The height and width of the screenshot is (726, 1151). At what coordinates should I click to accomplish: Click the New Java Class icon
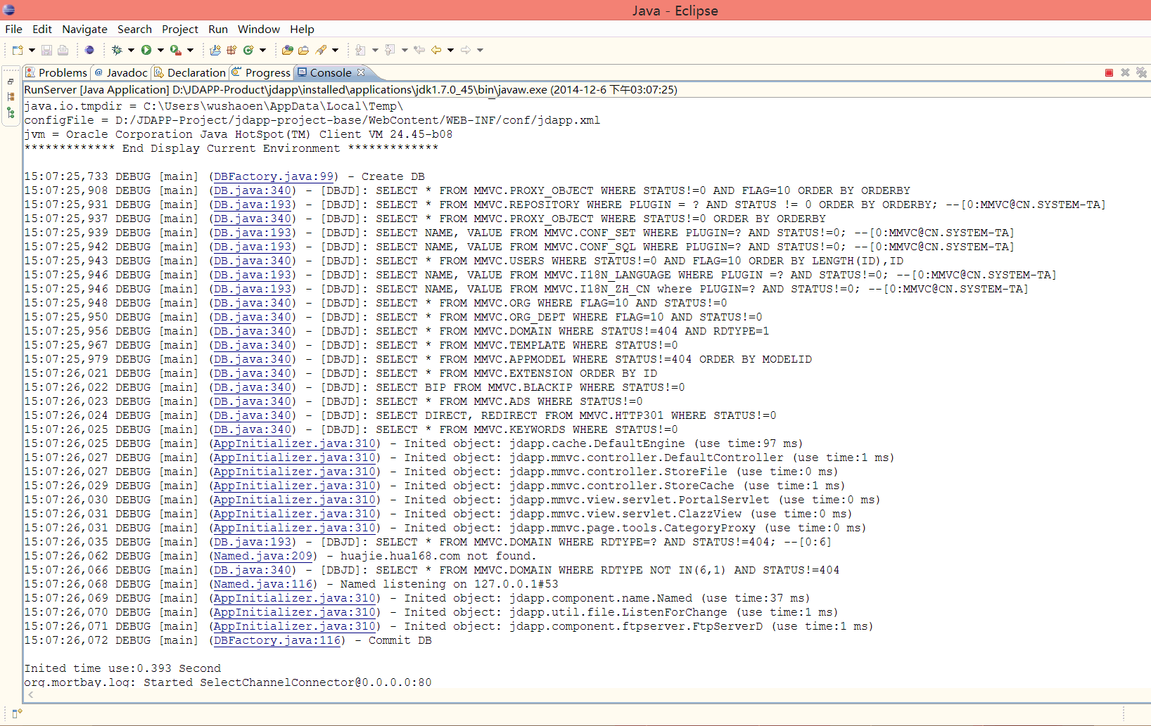[248, 50]
